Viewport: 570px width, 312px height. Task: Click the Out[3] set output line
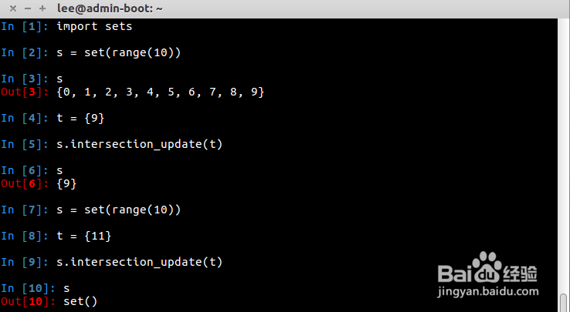point(133,92)
